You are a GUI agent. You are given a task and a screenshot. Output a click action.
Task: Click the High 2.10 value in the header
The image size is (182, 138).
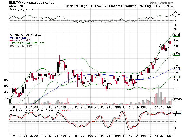[x=87, y=6]
